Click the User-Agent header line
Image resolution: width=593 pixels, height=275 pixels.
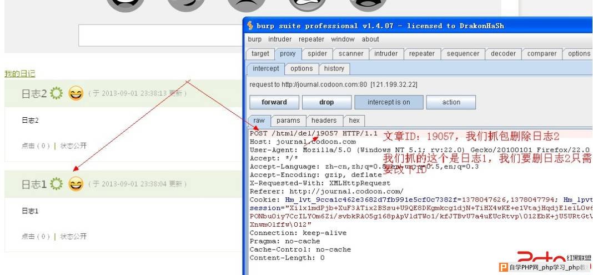[420, 150]
